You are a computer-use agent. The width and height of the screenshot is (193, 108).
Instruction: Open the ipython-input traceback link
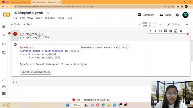click(42, 51)
